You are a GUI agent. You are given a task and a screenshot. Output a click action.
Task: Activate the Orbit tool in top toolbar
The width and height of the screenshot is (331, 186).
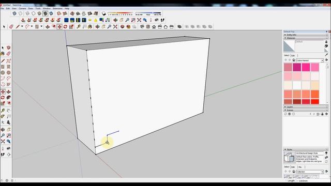click(98, 27)
